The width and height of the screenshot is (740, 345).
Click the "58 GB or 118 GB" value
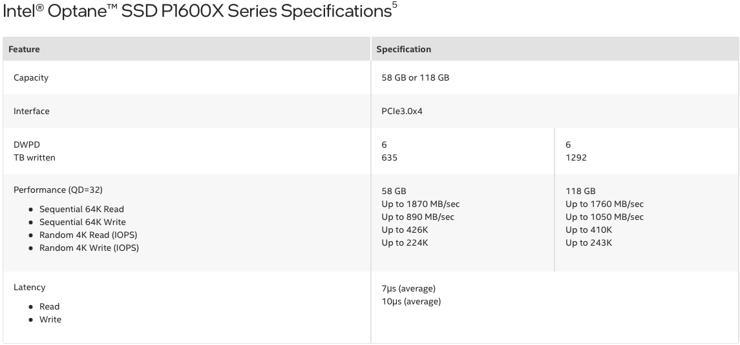tap(415, 77)
